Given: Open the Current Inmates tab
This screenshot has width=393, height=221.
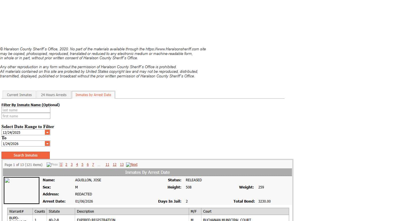Looking at the screenshot, I should [x=19, y=95].
